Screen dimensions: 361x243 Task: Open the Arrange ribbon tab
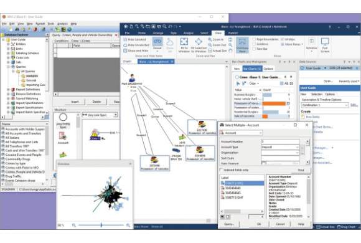(x=157, y=33)
